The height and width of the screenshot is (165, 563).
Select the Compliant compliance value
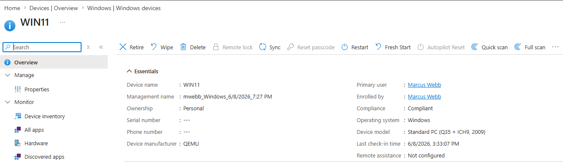pyautogui.click(x=420, y=108)
